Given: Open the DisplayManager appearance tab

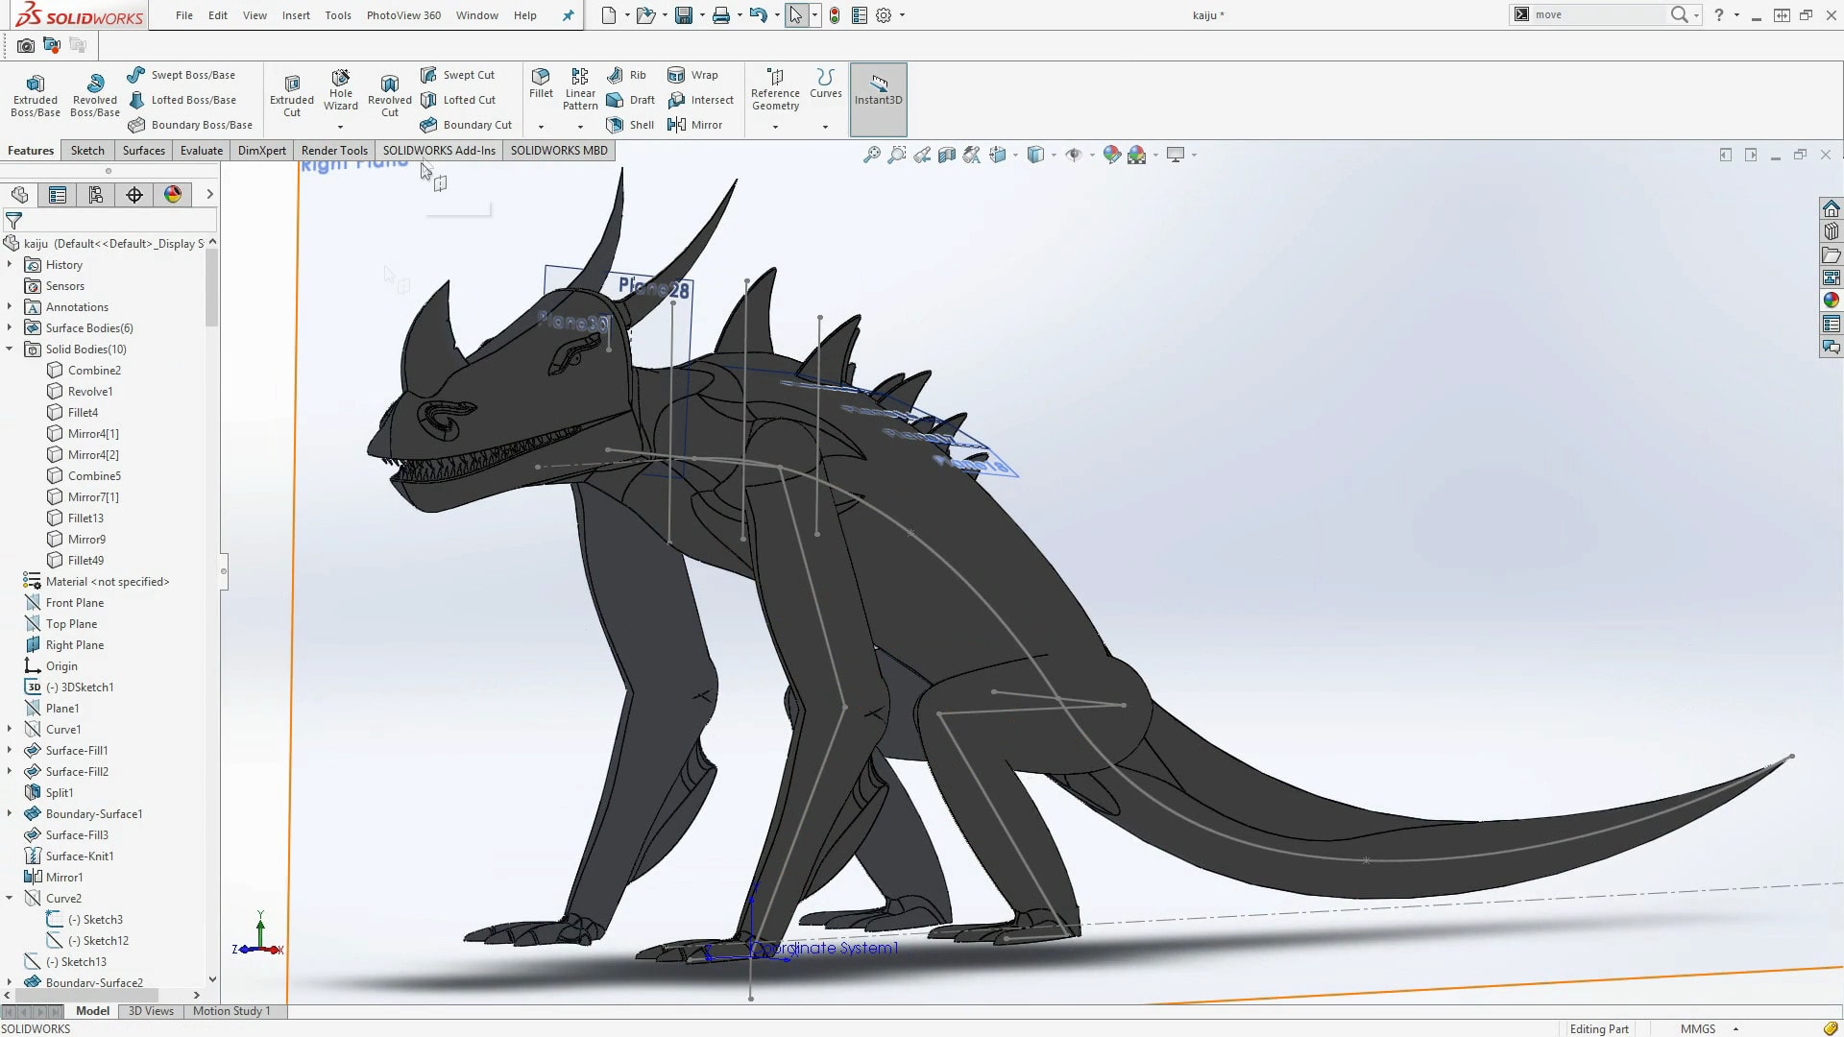Looking at the screenshot, I should [x=173, y=195].
